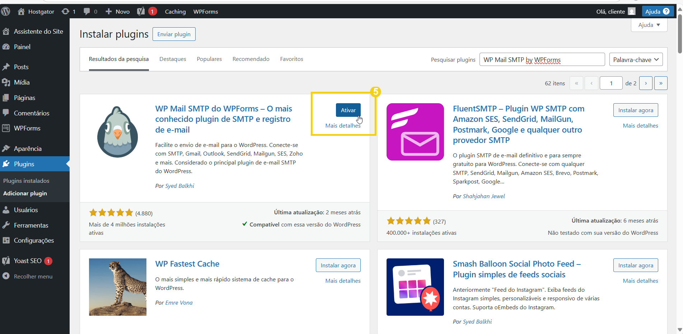Click the WordPress logo in admin bar

click(x=5, y=11)
